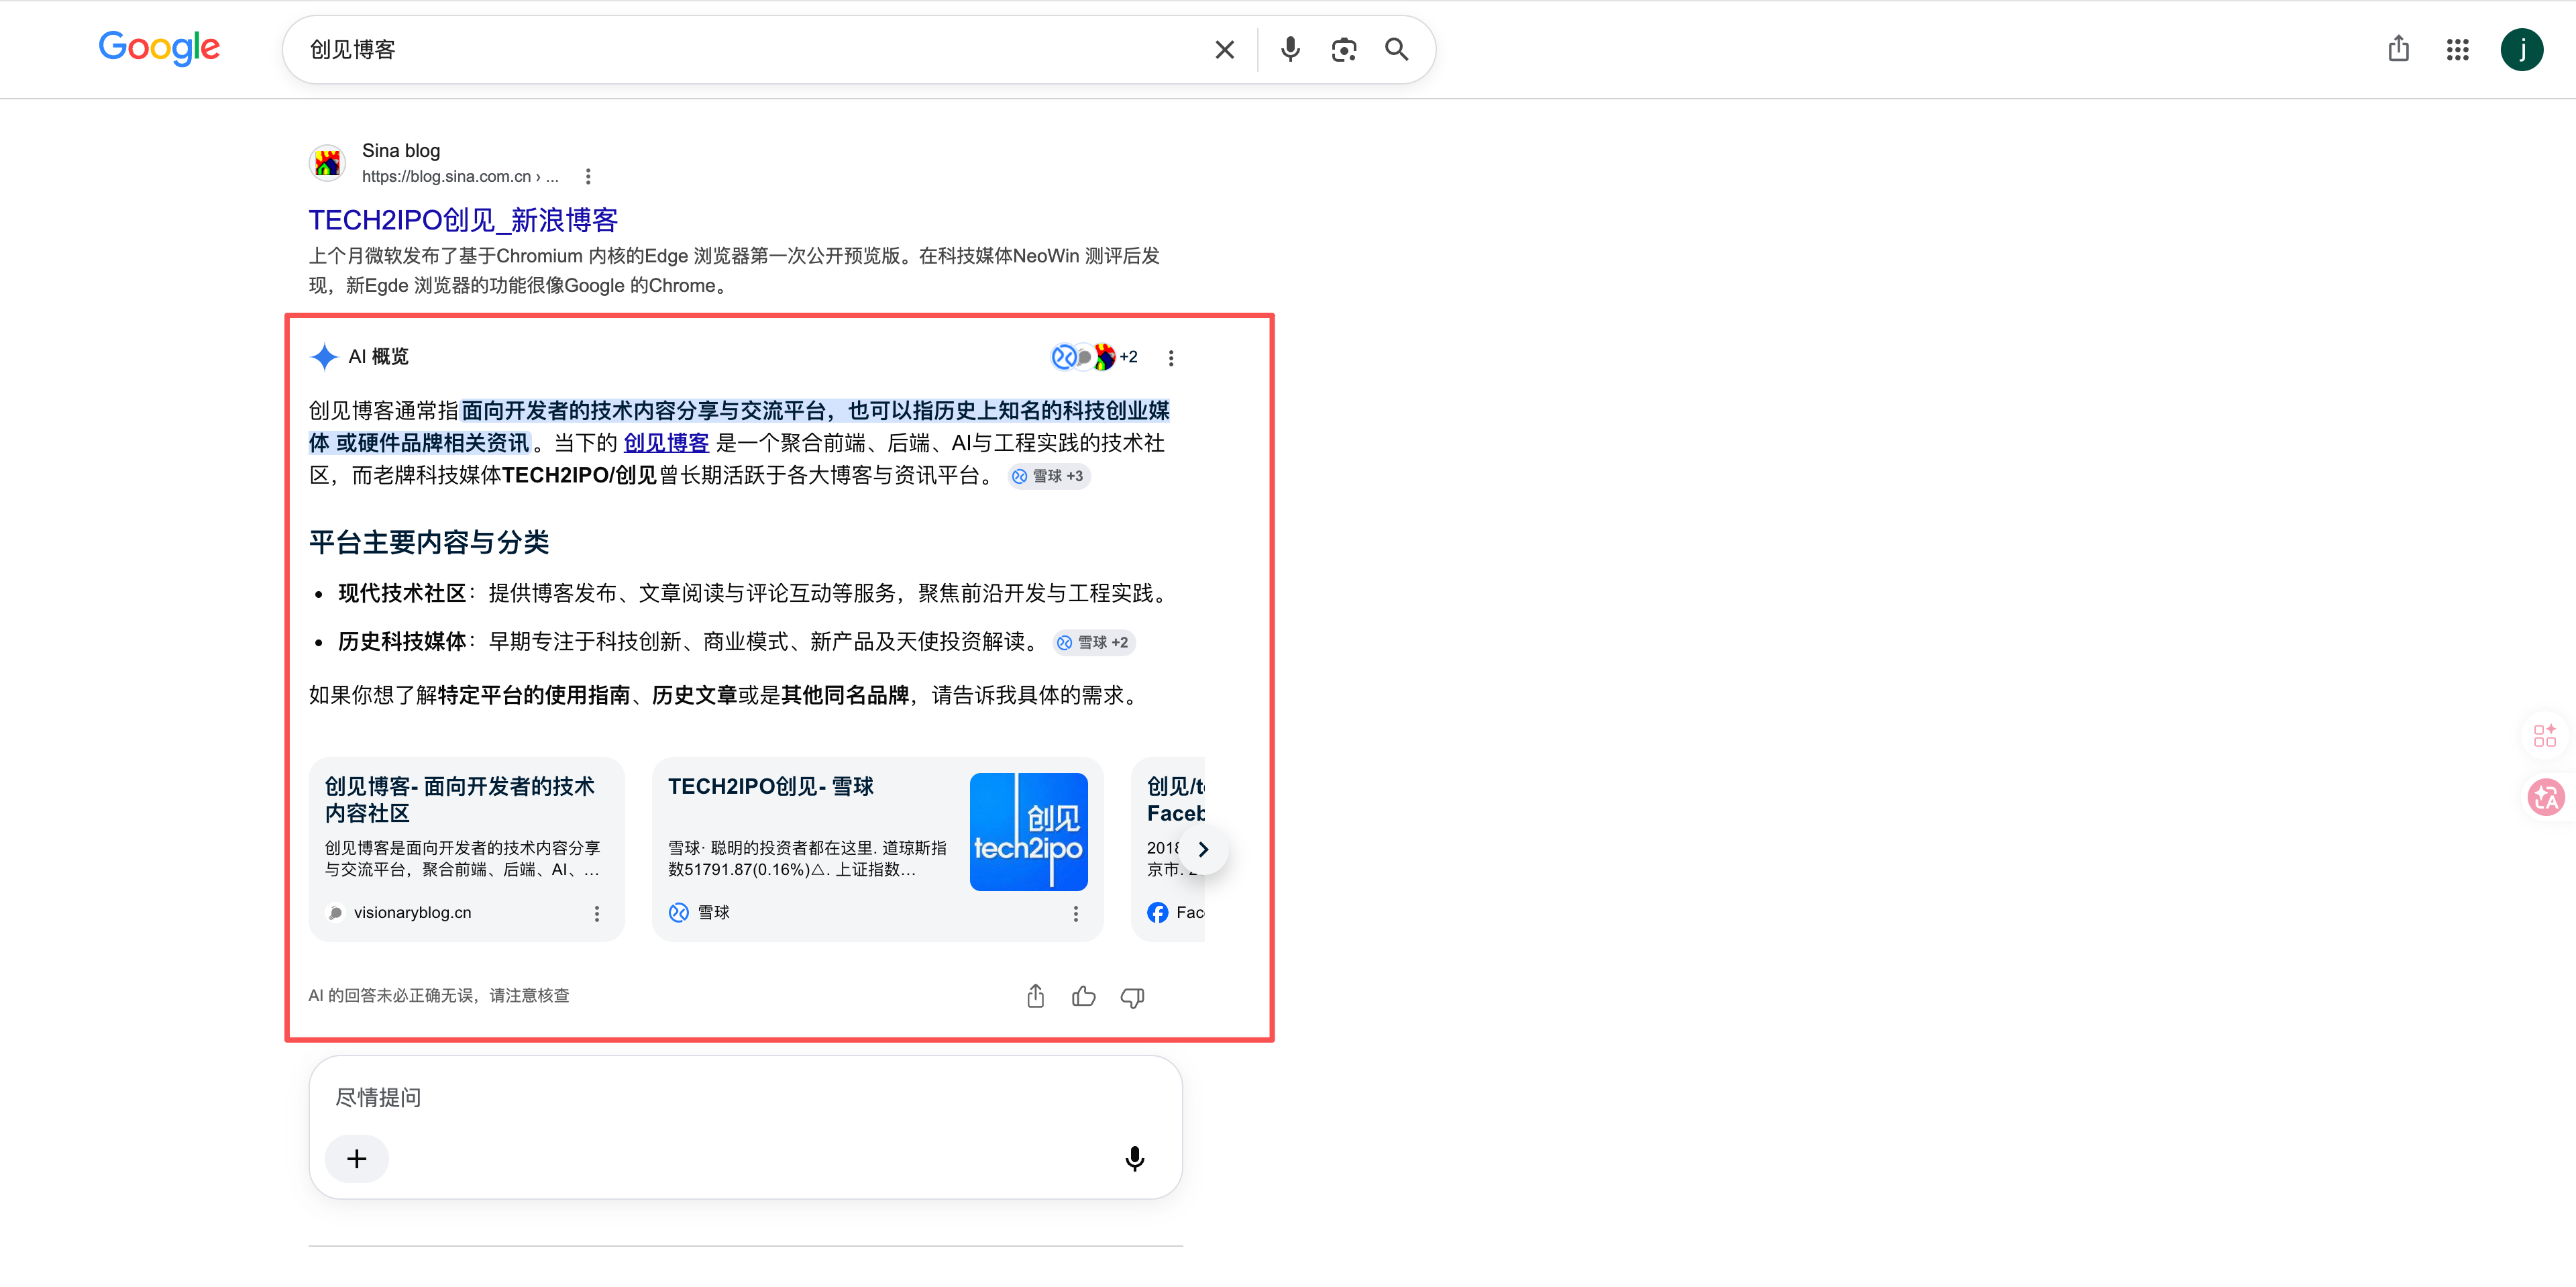This screenshot has width=2576, height=1287.
Task: Follow the 创见博客 inline link
Action: 666,443
